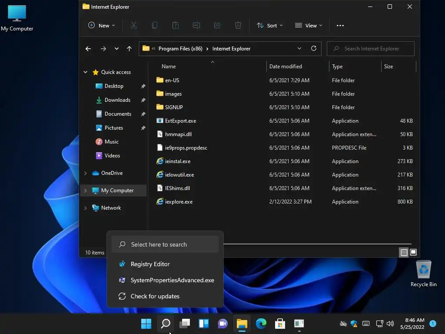Go forward with the right arrow

point(103,49)
